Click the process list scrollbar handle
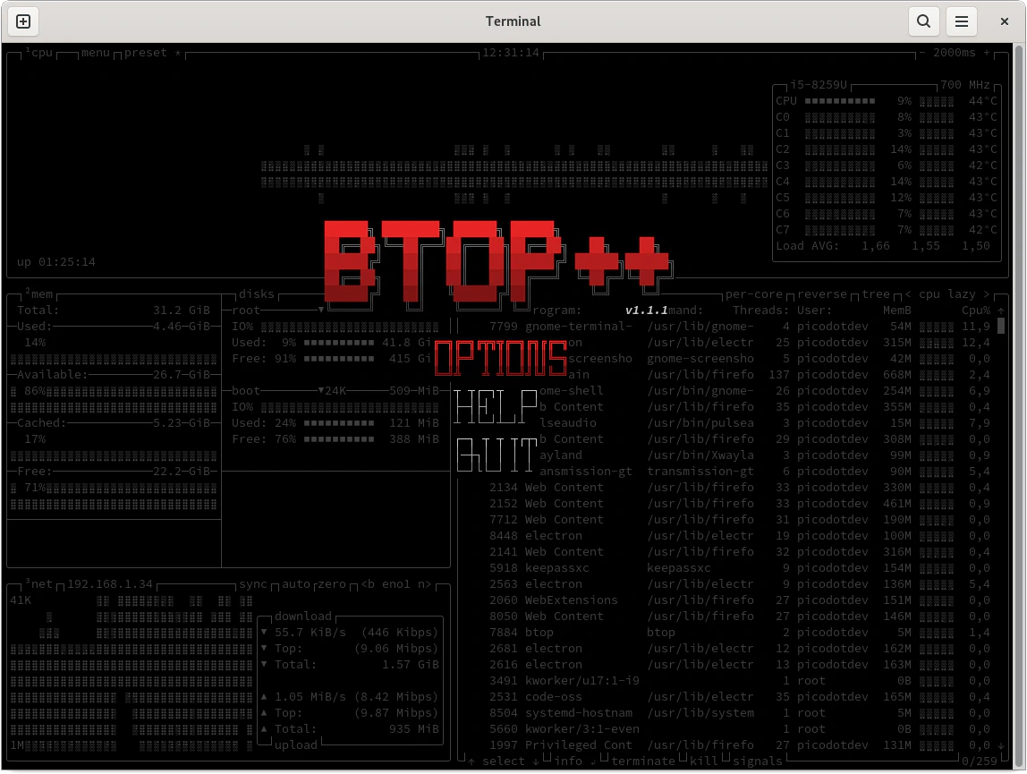 tap(999, 326)
